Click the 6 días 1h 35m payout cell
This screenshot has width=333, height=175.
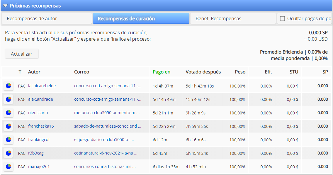point(166,167)
